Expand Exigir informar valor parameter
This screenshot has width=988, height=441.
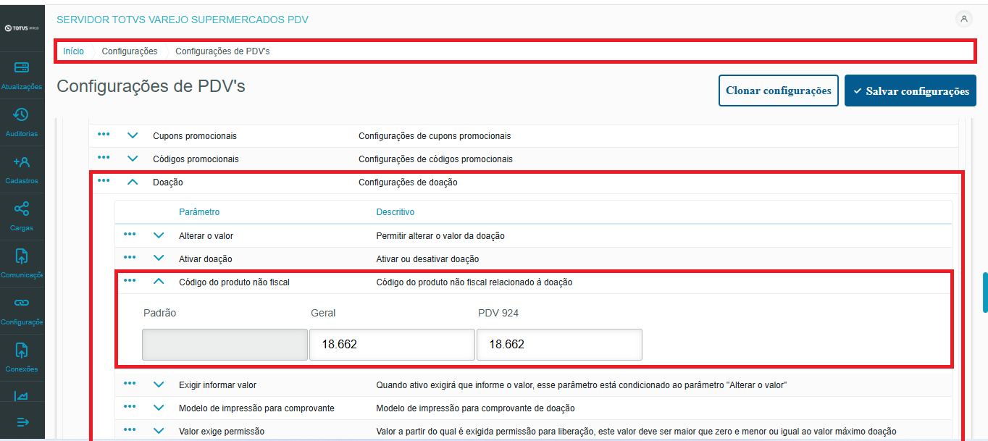click(x=159, y=385)
